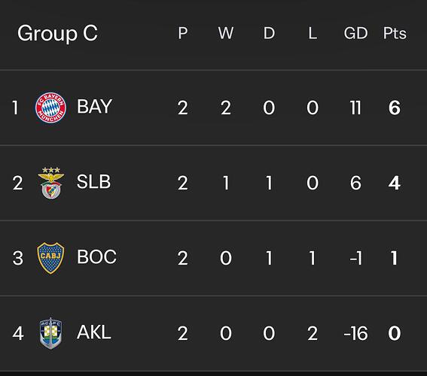
Task: Open the SLB team name
Action: pos(93,182)
